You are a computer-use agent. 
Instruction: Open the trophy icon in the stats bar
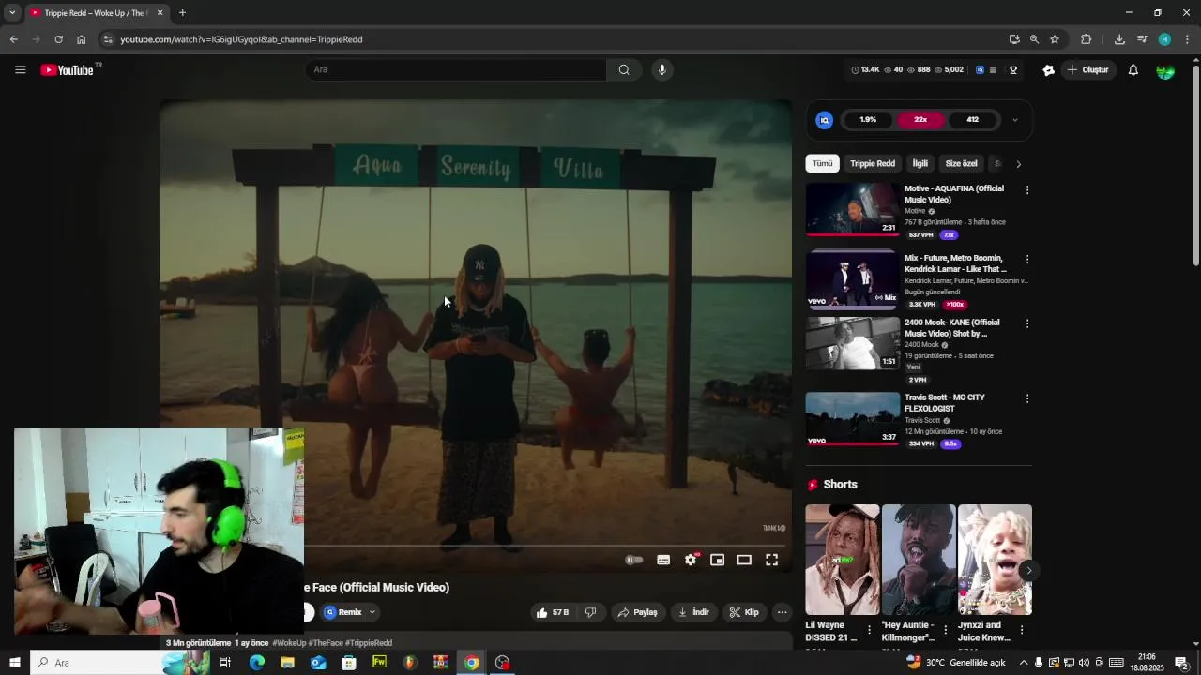(1013, 70)
